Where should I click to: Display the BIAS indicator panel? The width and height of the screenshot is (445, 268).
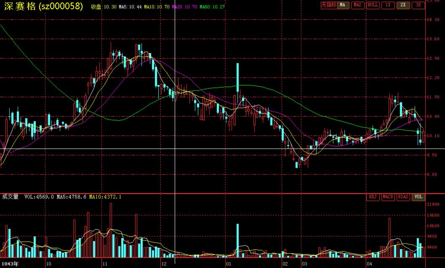(403, 197)
